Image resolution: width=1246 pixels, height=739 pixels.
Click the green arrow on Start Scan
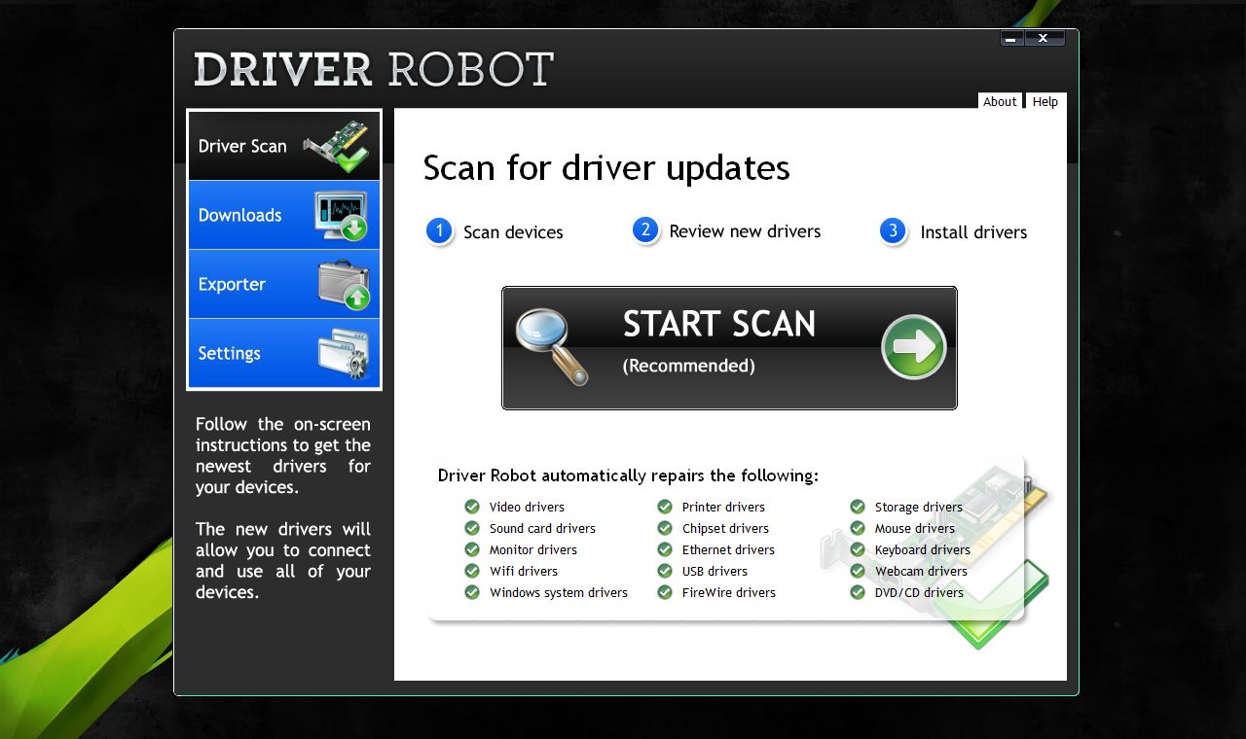tap(914, 347)
